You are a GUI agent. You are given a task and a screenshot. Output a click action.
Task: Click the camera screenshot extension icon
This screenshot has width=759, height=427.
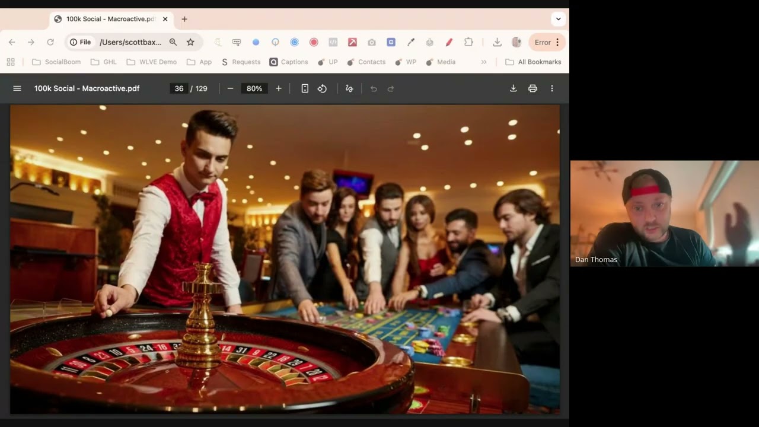click(x=372, y=42)
